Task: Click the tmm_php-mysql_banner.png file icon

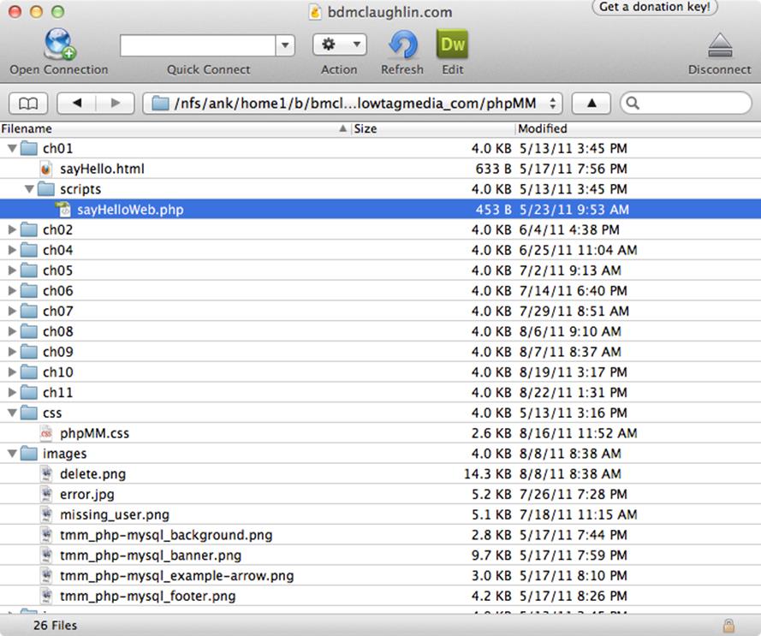Action: click(46, 556)
